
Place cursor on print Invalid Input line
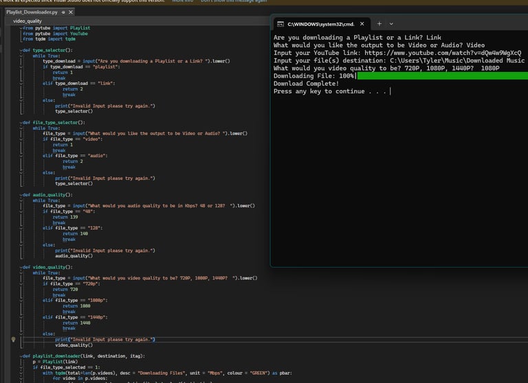point(104,339)
